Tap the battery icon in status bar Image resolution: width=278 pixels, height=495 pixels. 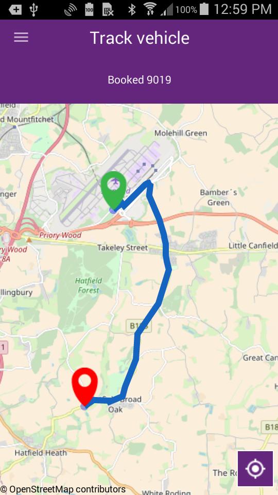coord(204,9)
